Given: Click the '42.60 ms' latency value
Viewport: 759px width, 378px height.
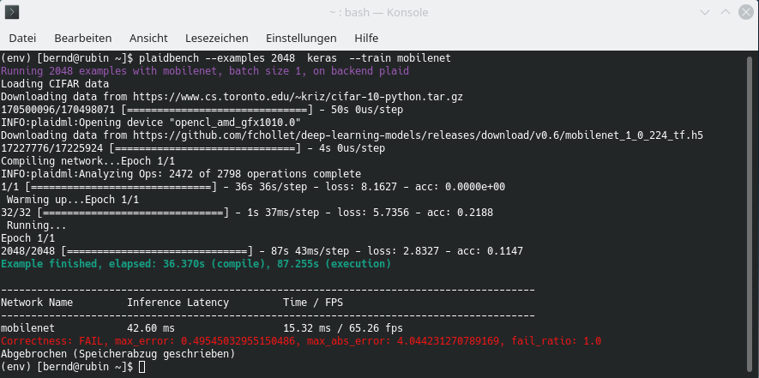Looking at the screenshot, I should (x=151, y=328).
